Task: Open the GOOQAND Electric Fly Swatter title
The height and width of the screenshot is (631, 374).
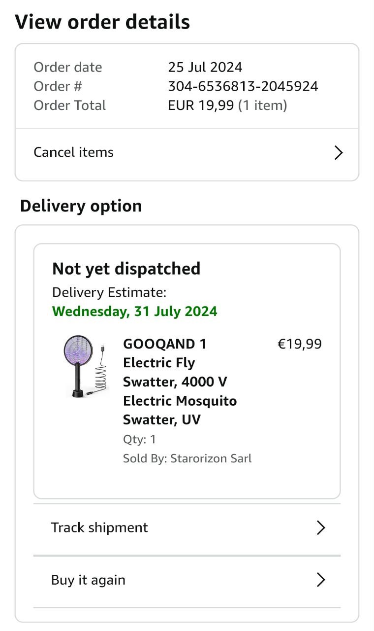Action: tap(180, 382)
